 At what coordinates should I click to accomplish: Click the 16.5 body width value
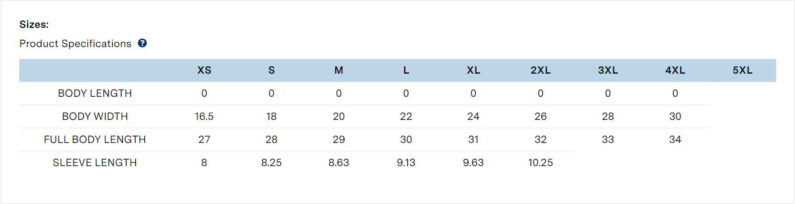tap(204, 116)
